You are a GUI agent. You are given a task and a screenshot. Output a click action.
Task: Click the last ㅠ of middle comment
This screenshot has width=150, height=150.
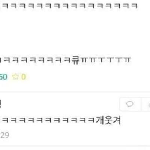click(128, 60)
